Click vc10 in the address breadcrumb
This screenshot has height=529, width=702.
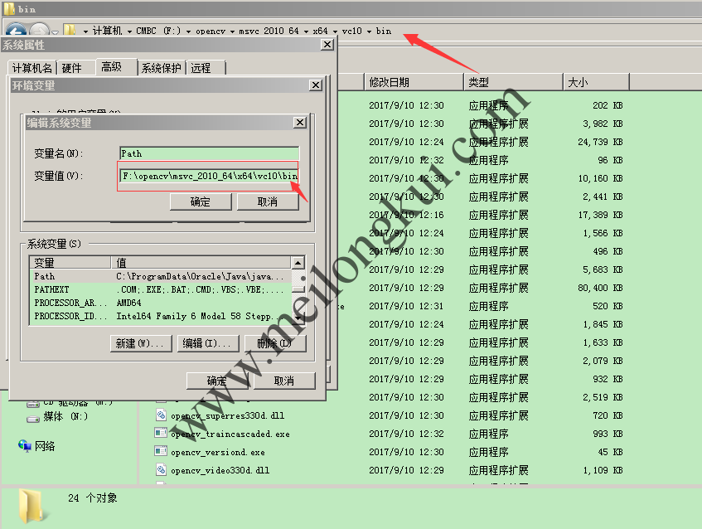(x=351, y=31)
